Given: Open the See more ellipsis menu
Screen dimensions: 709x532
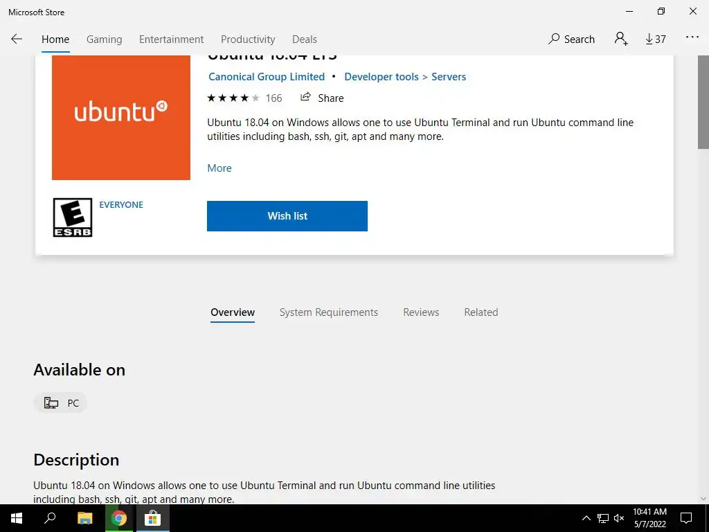Looking at the screenshot, I should [x=692, y=37].
